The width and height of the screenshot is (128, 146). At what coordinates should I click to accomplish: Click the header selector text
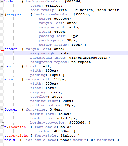tap(11, 49)
